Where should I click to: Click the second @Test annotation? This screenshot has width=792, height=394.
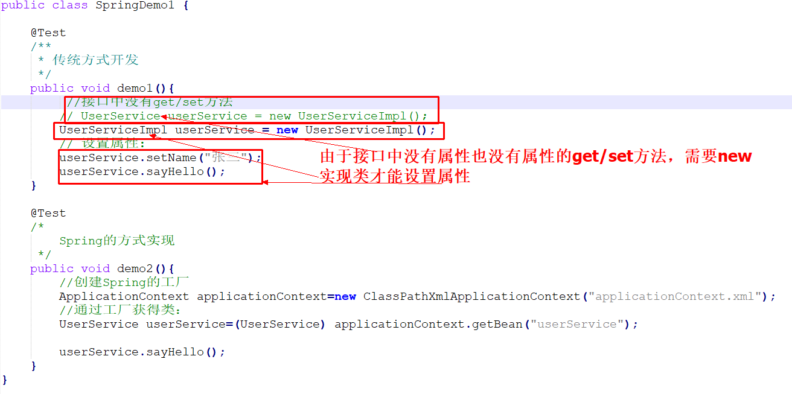48,213
